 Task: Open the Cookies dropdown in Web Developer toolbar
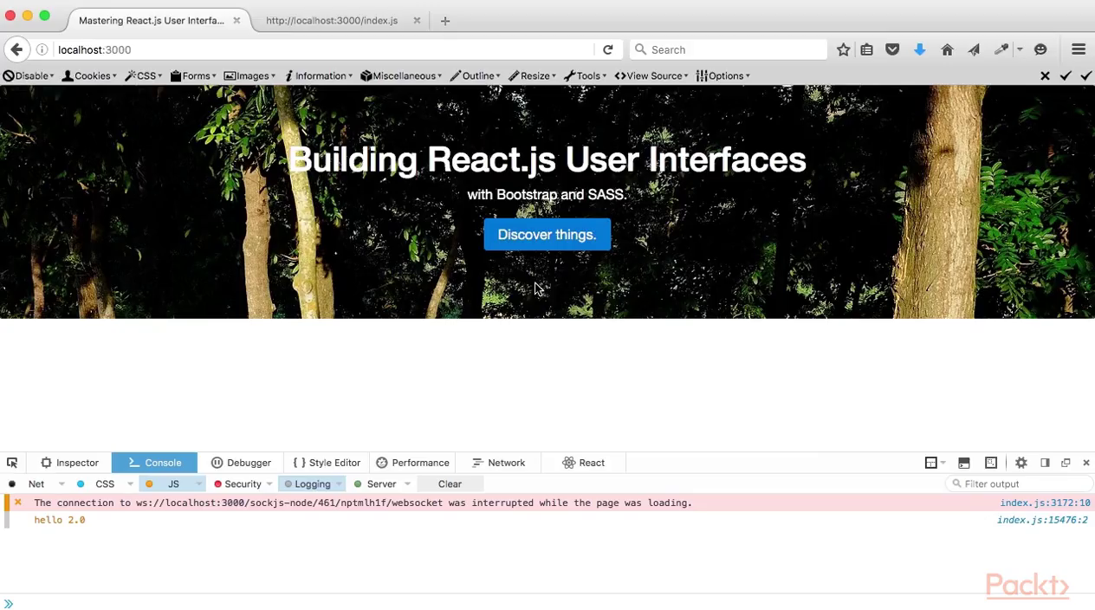click(x=89, y=75)
